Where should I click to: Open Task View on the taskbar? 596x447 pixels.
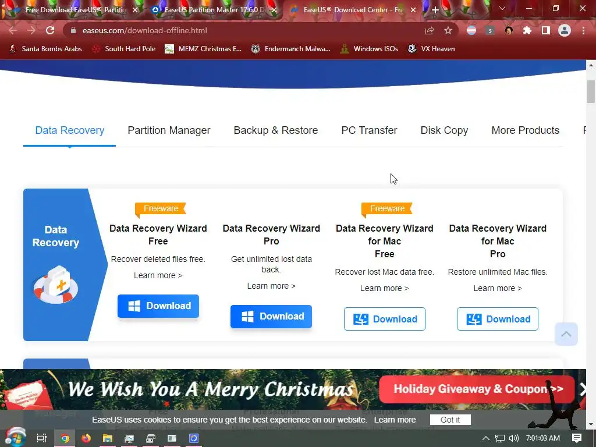pyautogui.click(x=42, y=438)
